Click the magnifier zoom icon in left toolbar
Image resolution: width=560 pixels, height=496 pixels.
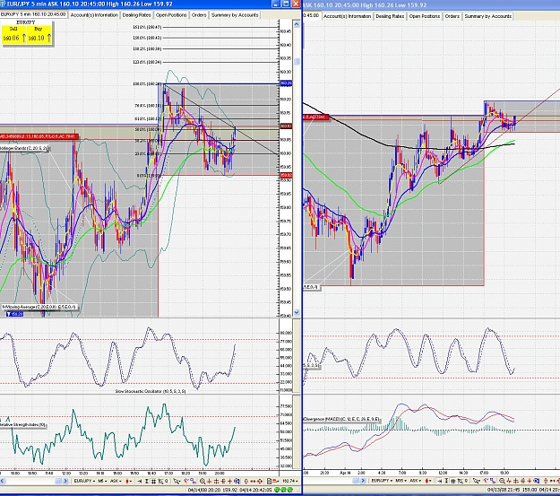(202, 481)
